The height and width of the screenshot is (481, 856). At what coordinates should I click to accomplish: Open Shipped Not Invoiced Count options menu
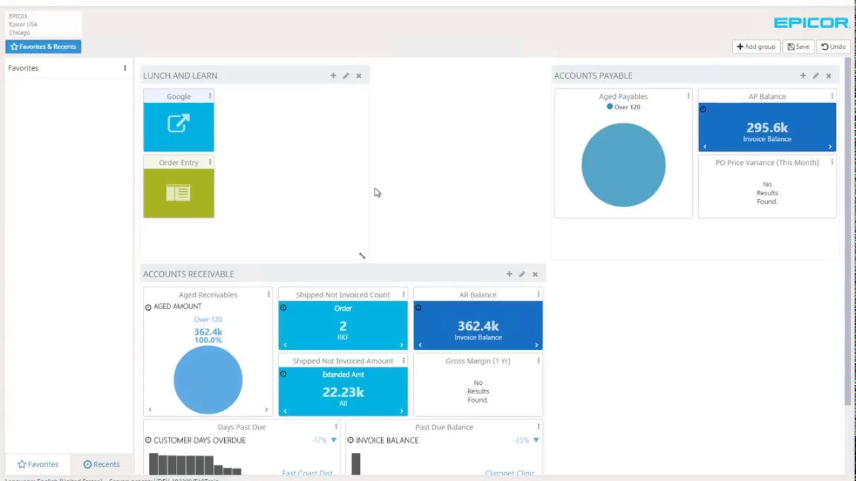point(403,295)
